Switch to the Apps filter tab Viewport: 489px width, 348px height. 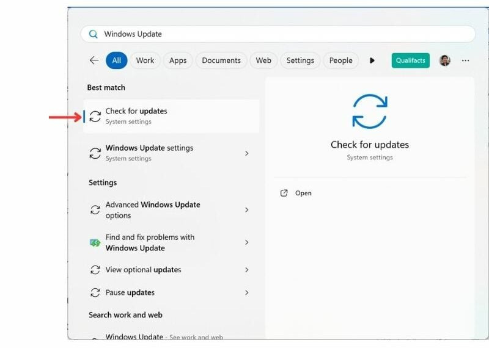coord(178,60)
